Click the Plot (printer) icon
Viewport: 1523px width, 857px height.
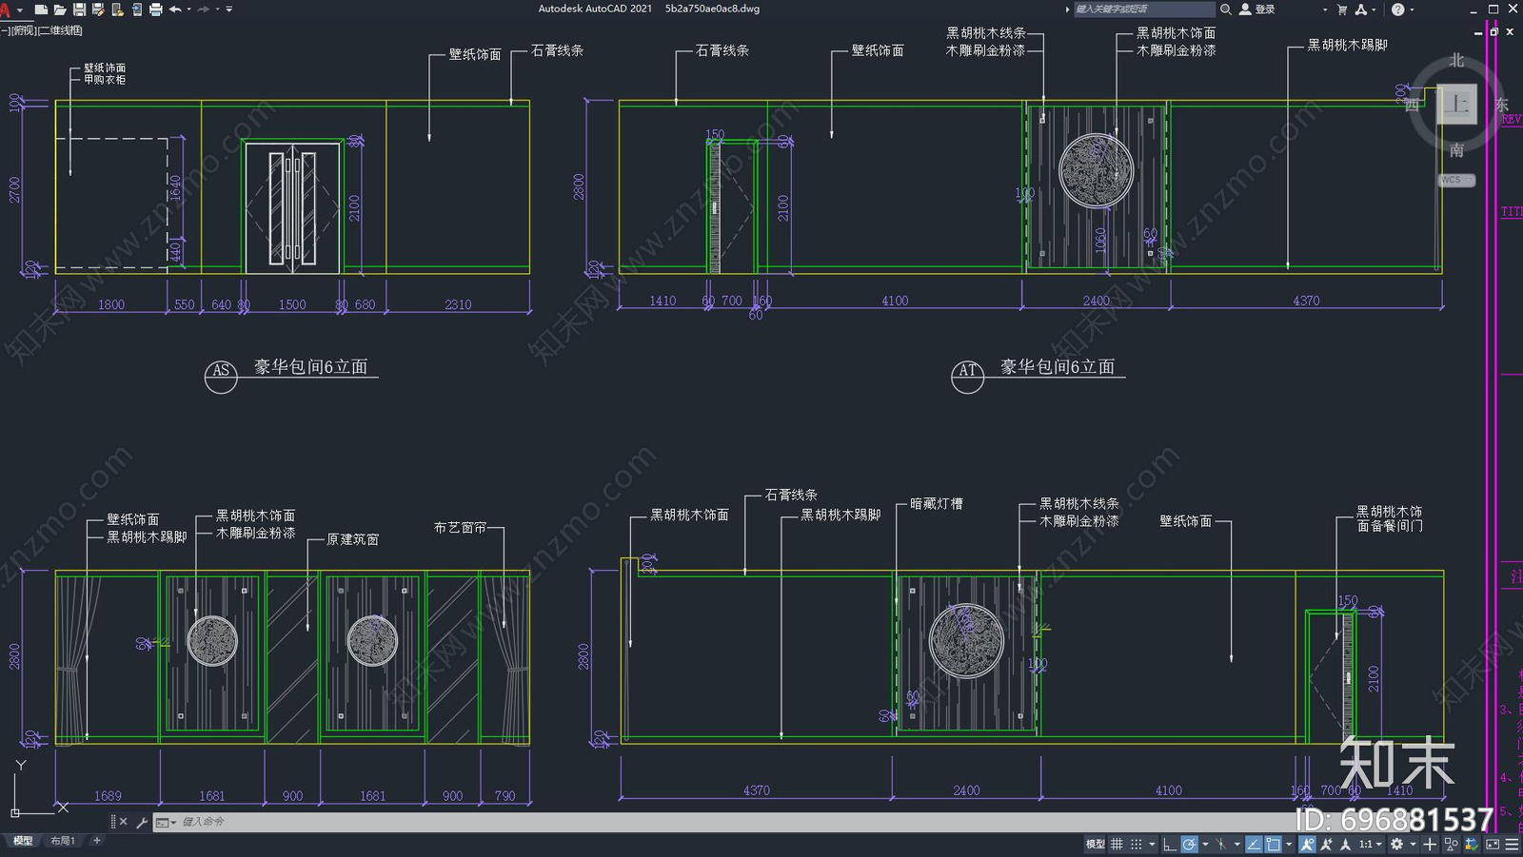click(155, 10)
